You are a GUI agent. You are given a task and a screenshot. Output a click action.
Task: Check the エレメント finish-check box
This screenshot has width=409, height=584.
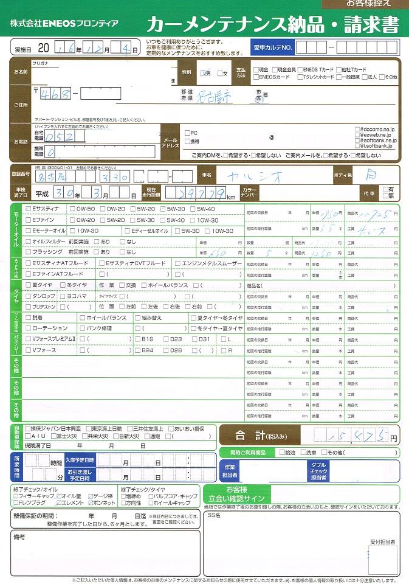pyautogui.click(x=58, y=502)
